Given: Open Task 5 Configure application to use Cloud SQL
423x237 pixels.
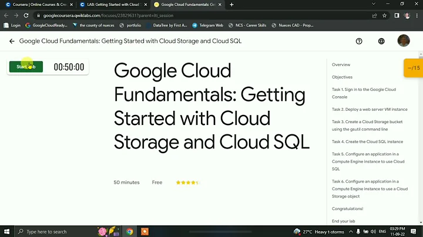Looking at the screenshot, I should pos(368,161).
